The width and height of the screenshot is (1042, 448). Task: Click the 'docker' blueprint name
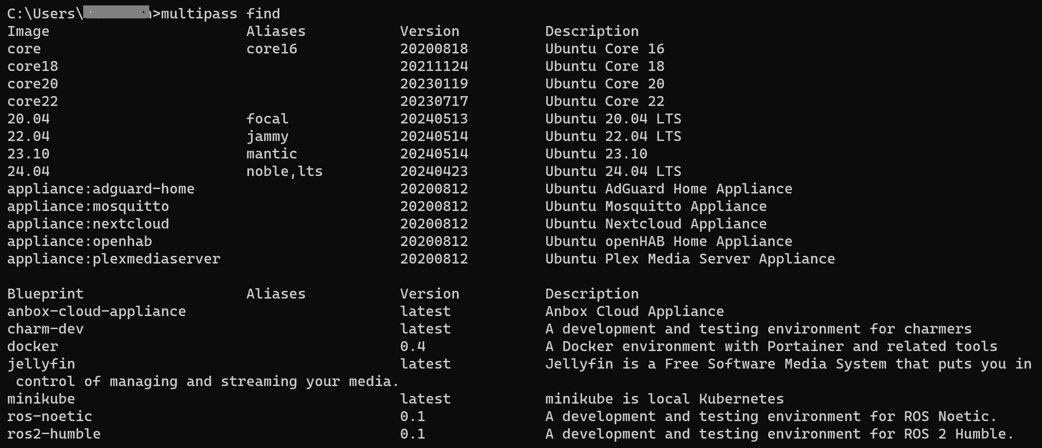click(32, 346)
